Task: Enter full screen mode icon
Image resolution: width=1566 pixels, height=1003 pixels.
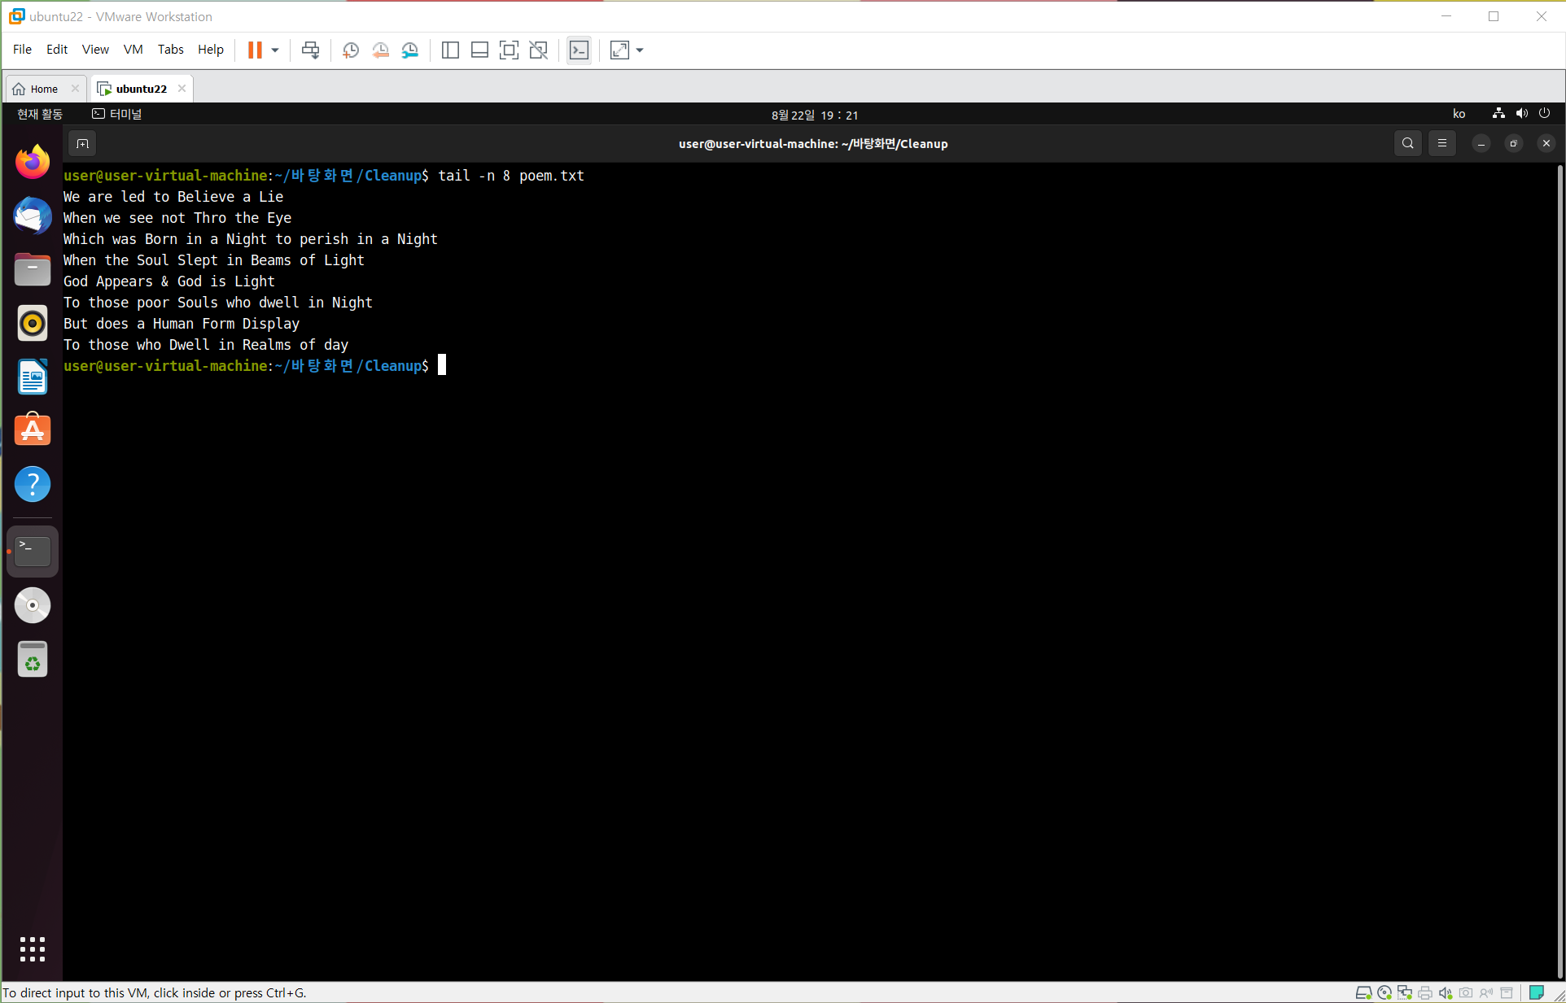Action: click(509, 50)
